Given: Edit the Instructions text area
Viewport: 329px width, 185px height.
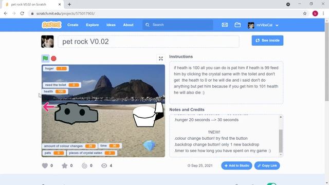Looking at the screenshot, I should (x=226, y=83).
